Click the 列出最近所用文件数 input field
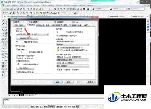Viewport: 151px width, 109px height. [60, 32]
